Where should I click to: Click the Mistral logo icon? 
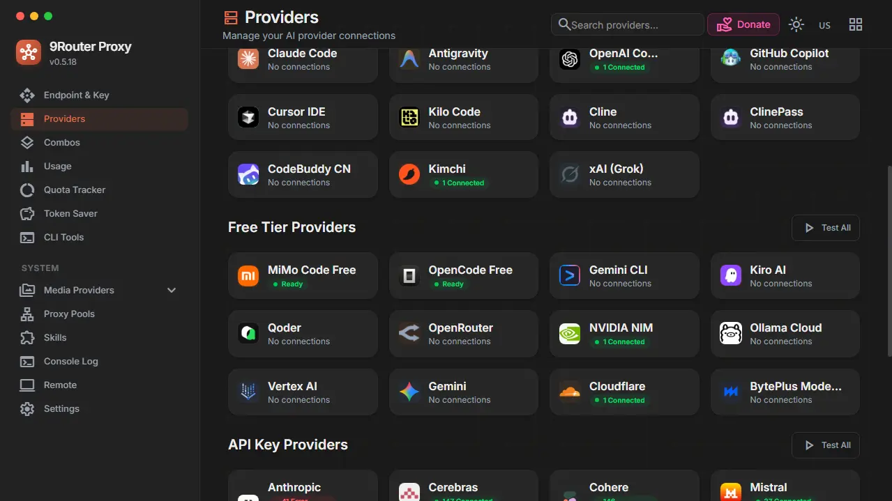(731, 492)
